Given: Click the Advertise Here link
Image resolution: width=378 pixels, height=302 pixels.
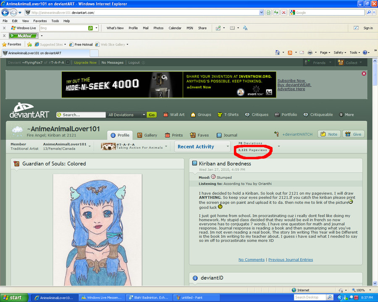Looking at the screenshot, I should [x=291, y=89].
